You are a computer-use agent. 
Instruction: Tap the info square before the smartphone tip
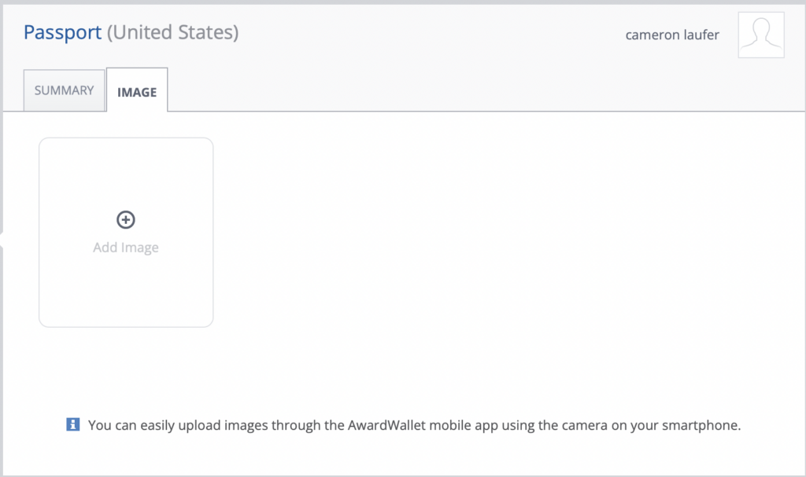[72, 424]
